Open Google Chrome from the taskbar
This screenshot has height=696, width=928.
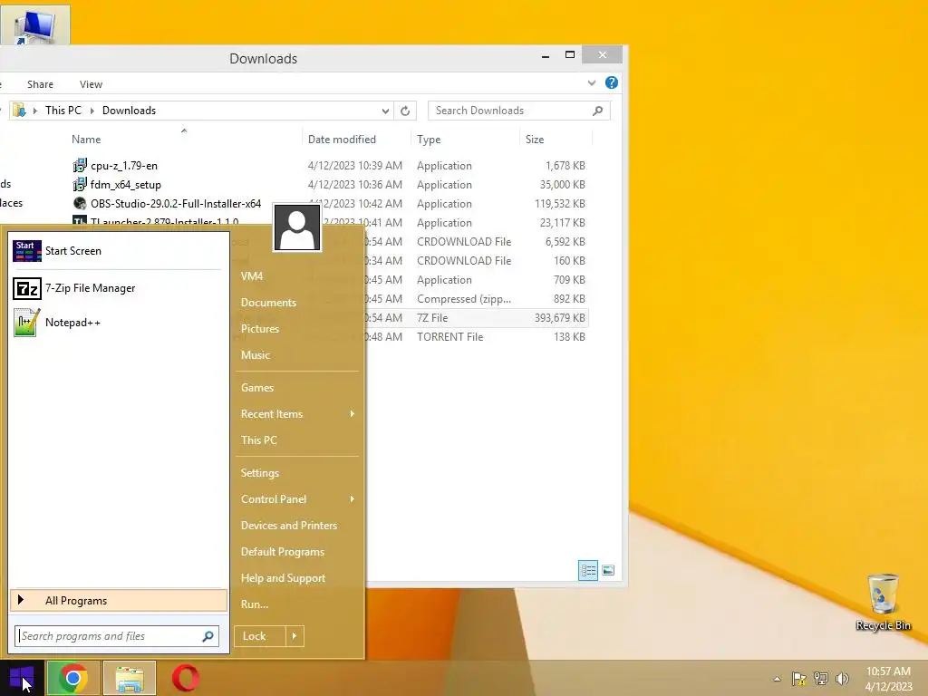(x=72, y=678)
